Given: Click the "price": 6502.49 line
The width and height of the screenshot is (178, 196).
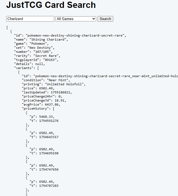Looking at the screenshot, I should click(38, 88).
